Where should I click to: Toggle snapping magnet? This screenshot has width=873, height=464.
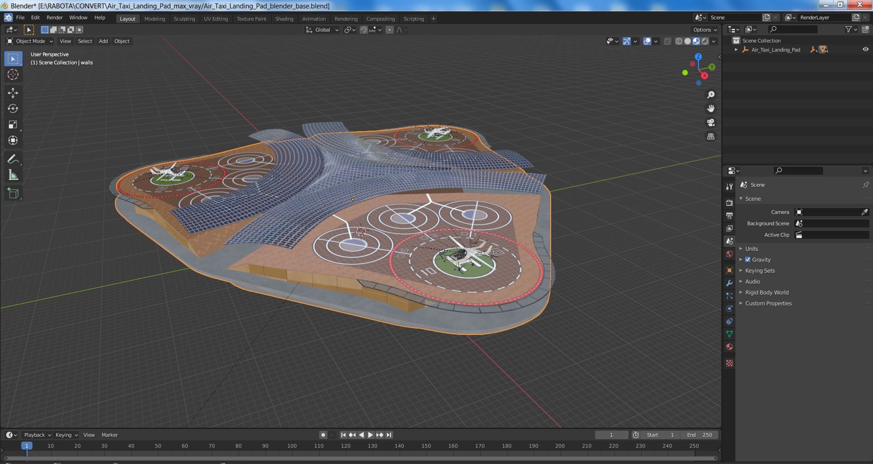coord(363,30)
